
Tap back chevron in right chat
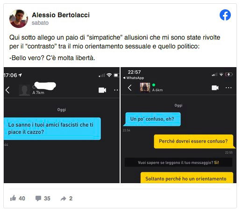tap(129, 88)
